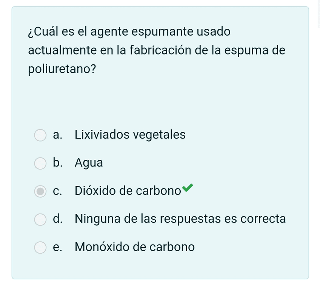Image resolution: width=320 pixels, height=285 pixels.
Task: Click the 'Monóxido de carbono' answer label
Action: (135, 247)
